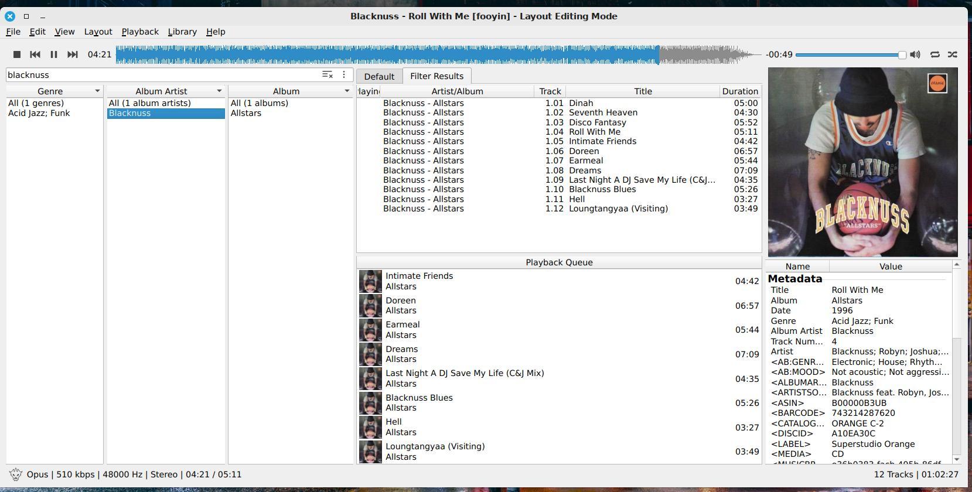Select Doreen in the Playback Queue
The height and width of the screenshot is (492, 972).
pos(559,306)
